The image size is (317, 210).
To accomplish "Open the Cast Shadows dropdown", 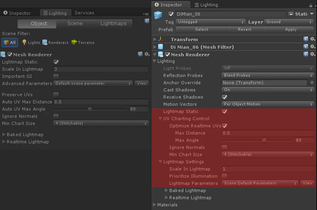I will tap(268, 90).
